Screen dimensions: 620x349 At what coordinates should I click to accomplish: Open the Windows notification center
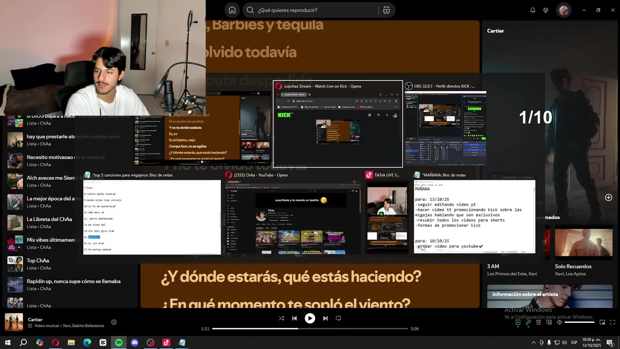point(610,343)
